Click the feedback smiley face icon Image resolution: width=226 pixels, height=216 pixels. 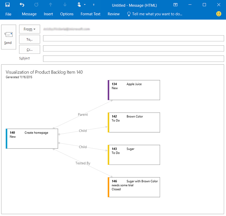pyautogui.click(x=219, y=14)
